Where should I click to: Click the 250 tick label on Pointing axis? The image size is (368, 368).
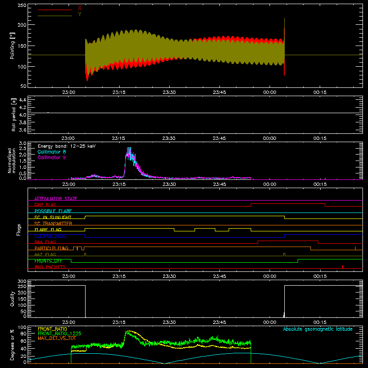coord(22,6)
